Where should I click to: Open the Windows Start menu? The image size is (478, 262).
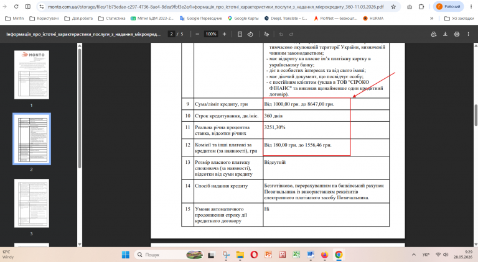125,255
